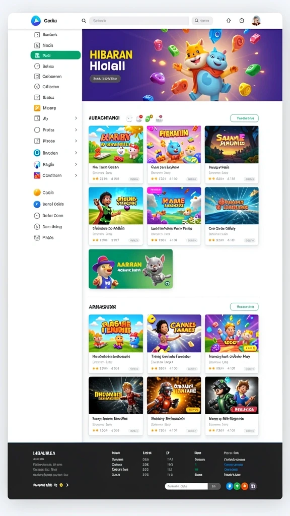Image resolution: width=290 pixels, height=516 pixels.
Task: Click the orange round social icon in footer
Action: click(x=245, y=486)
